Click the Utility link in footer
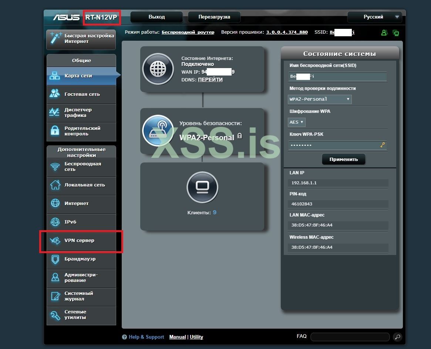Viewport: 431px width, 349px height. point(196,337)
